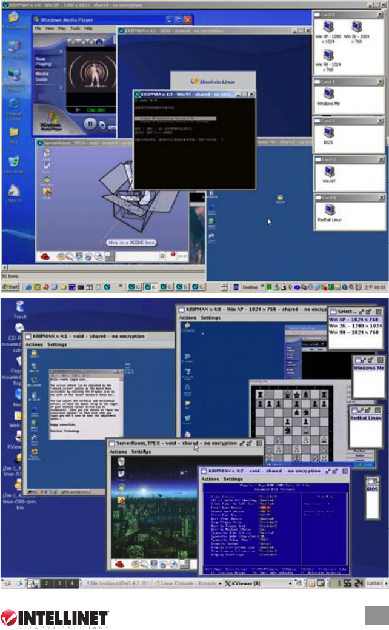Open View menu in Windows Media Player
Screen dimensions: 389x630
pyautogui.click(x=49, y=28)
